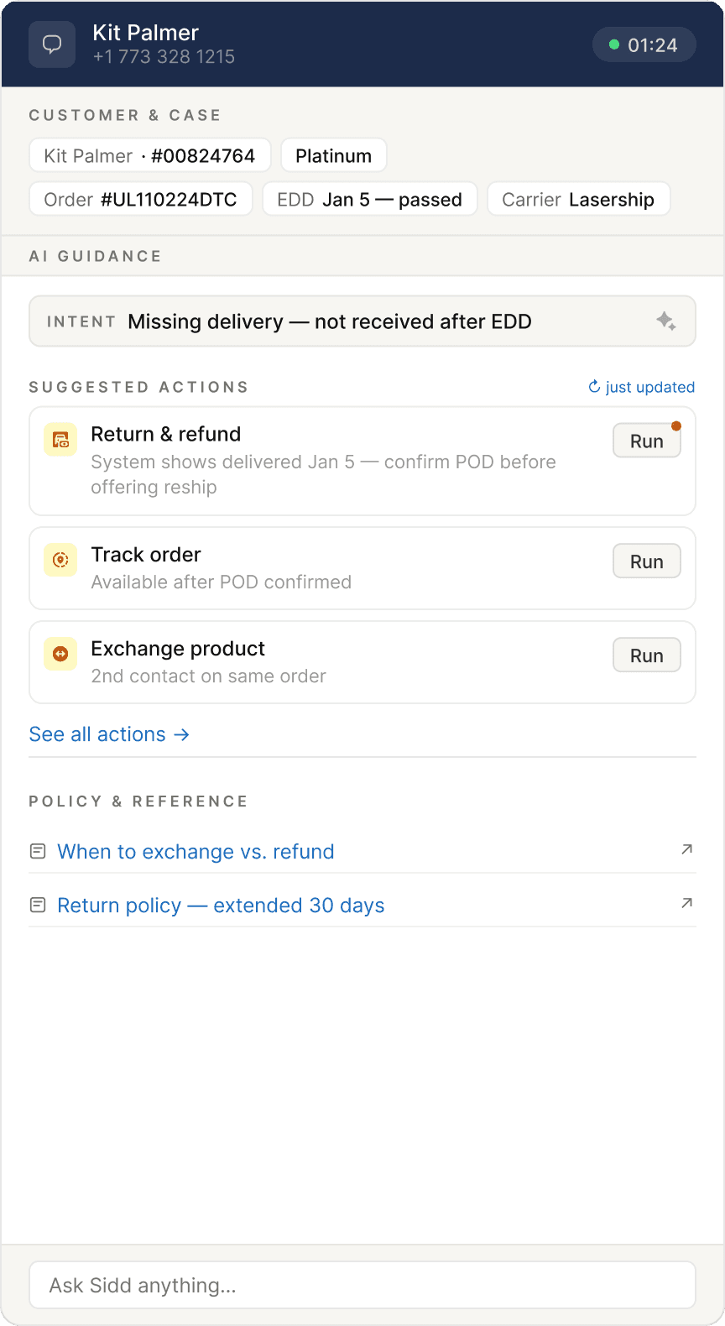The width and height of the screenshot is (725, 1326).
Task: Click the call timer 01:24 indicator
Action: point(644,45)
